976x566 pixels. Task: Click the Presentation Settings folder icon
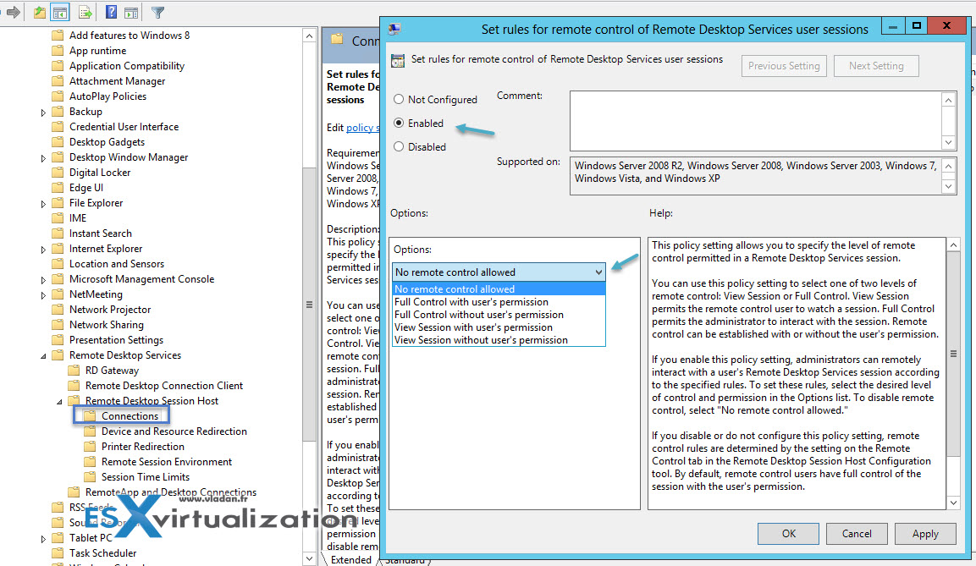point(58,340)
